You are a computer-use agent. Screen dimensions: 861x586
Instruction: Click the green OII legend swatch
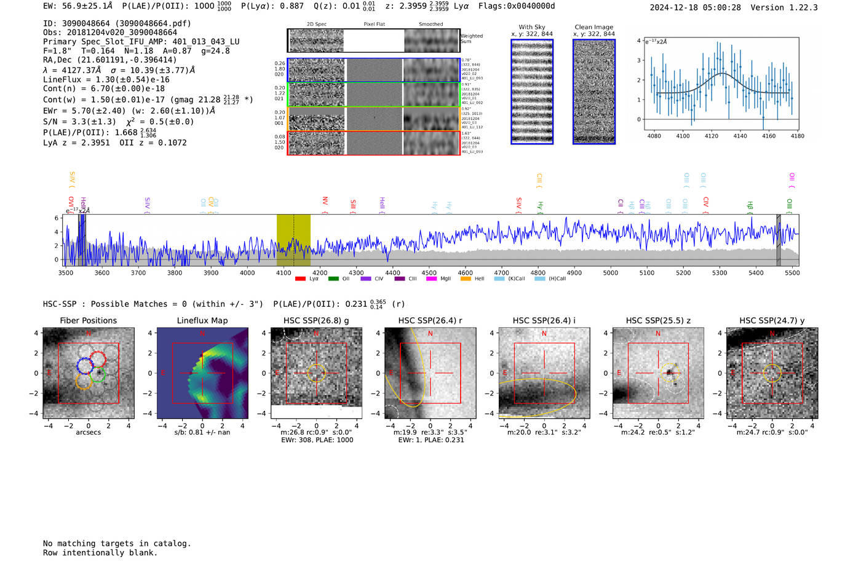333,279
